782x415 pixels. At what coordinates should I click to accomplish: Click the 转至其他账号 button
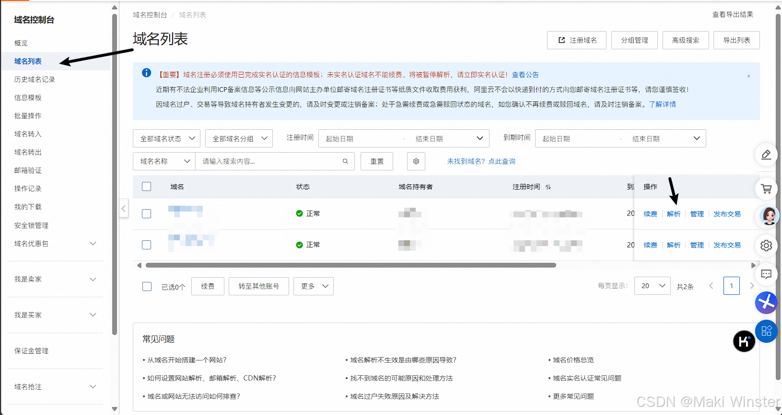(x=259, y=286)
